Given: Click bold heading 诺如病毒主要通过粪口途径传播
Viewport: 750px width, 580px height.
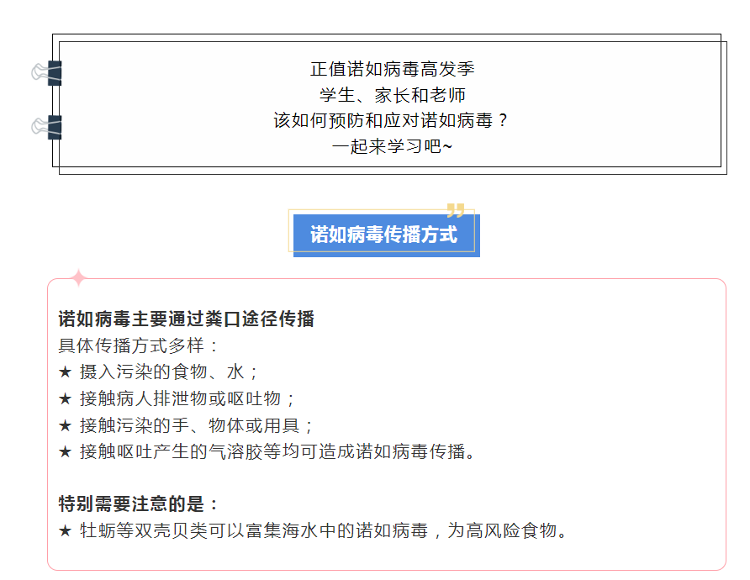Looking at the screenshot, I should 186,319.
